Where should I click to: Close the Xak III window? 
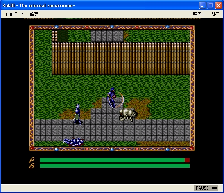(218, 6)
